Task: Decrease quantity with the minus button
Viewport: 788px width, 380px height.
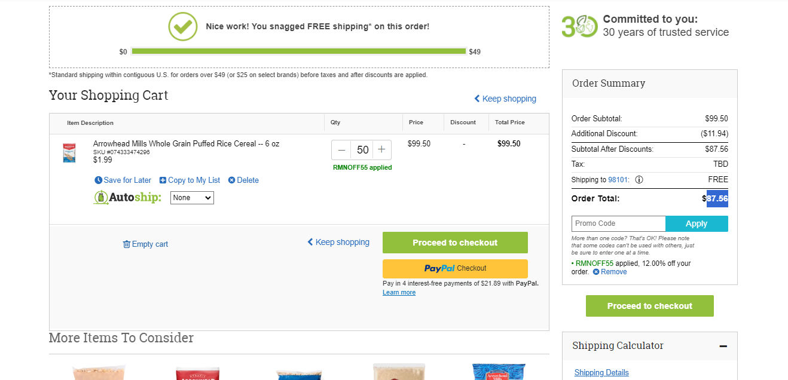Action: [341, 150]
